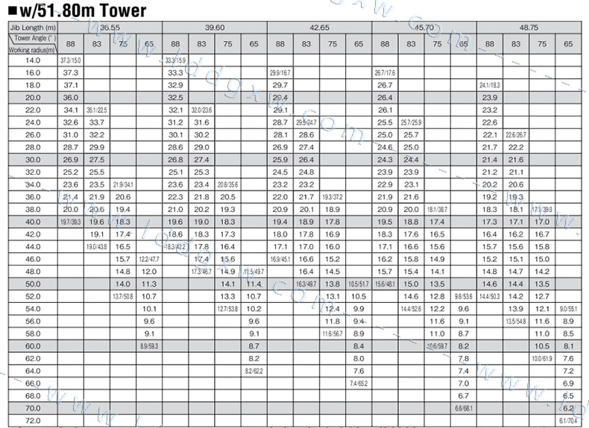
Task: Click the '6.7' value in the 68.0 row
Action: [464, 396]
